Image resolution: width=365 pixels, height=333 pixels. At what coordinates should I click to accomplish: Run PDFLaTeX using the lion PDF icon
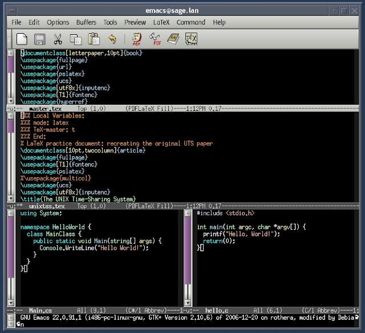click(137, 39)
